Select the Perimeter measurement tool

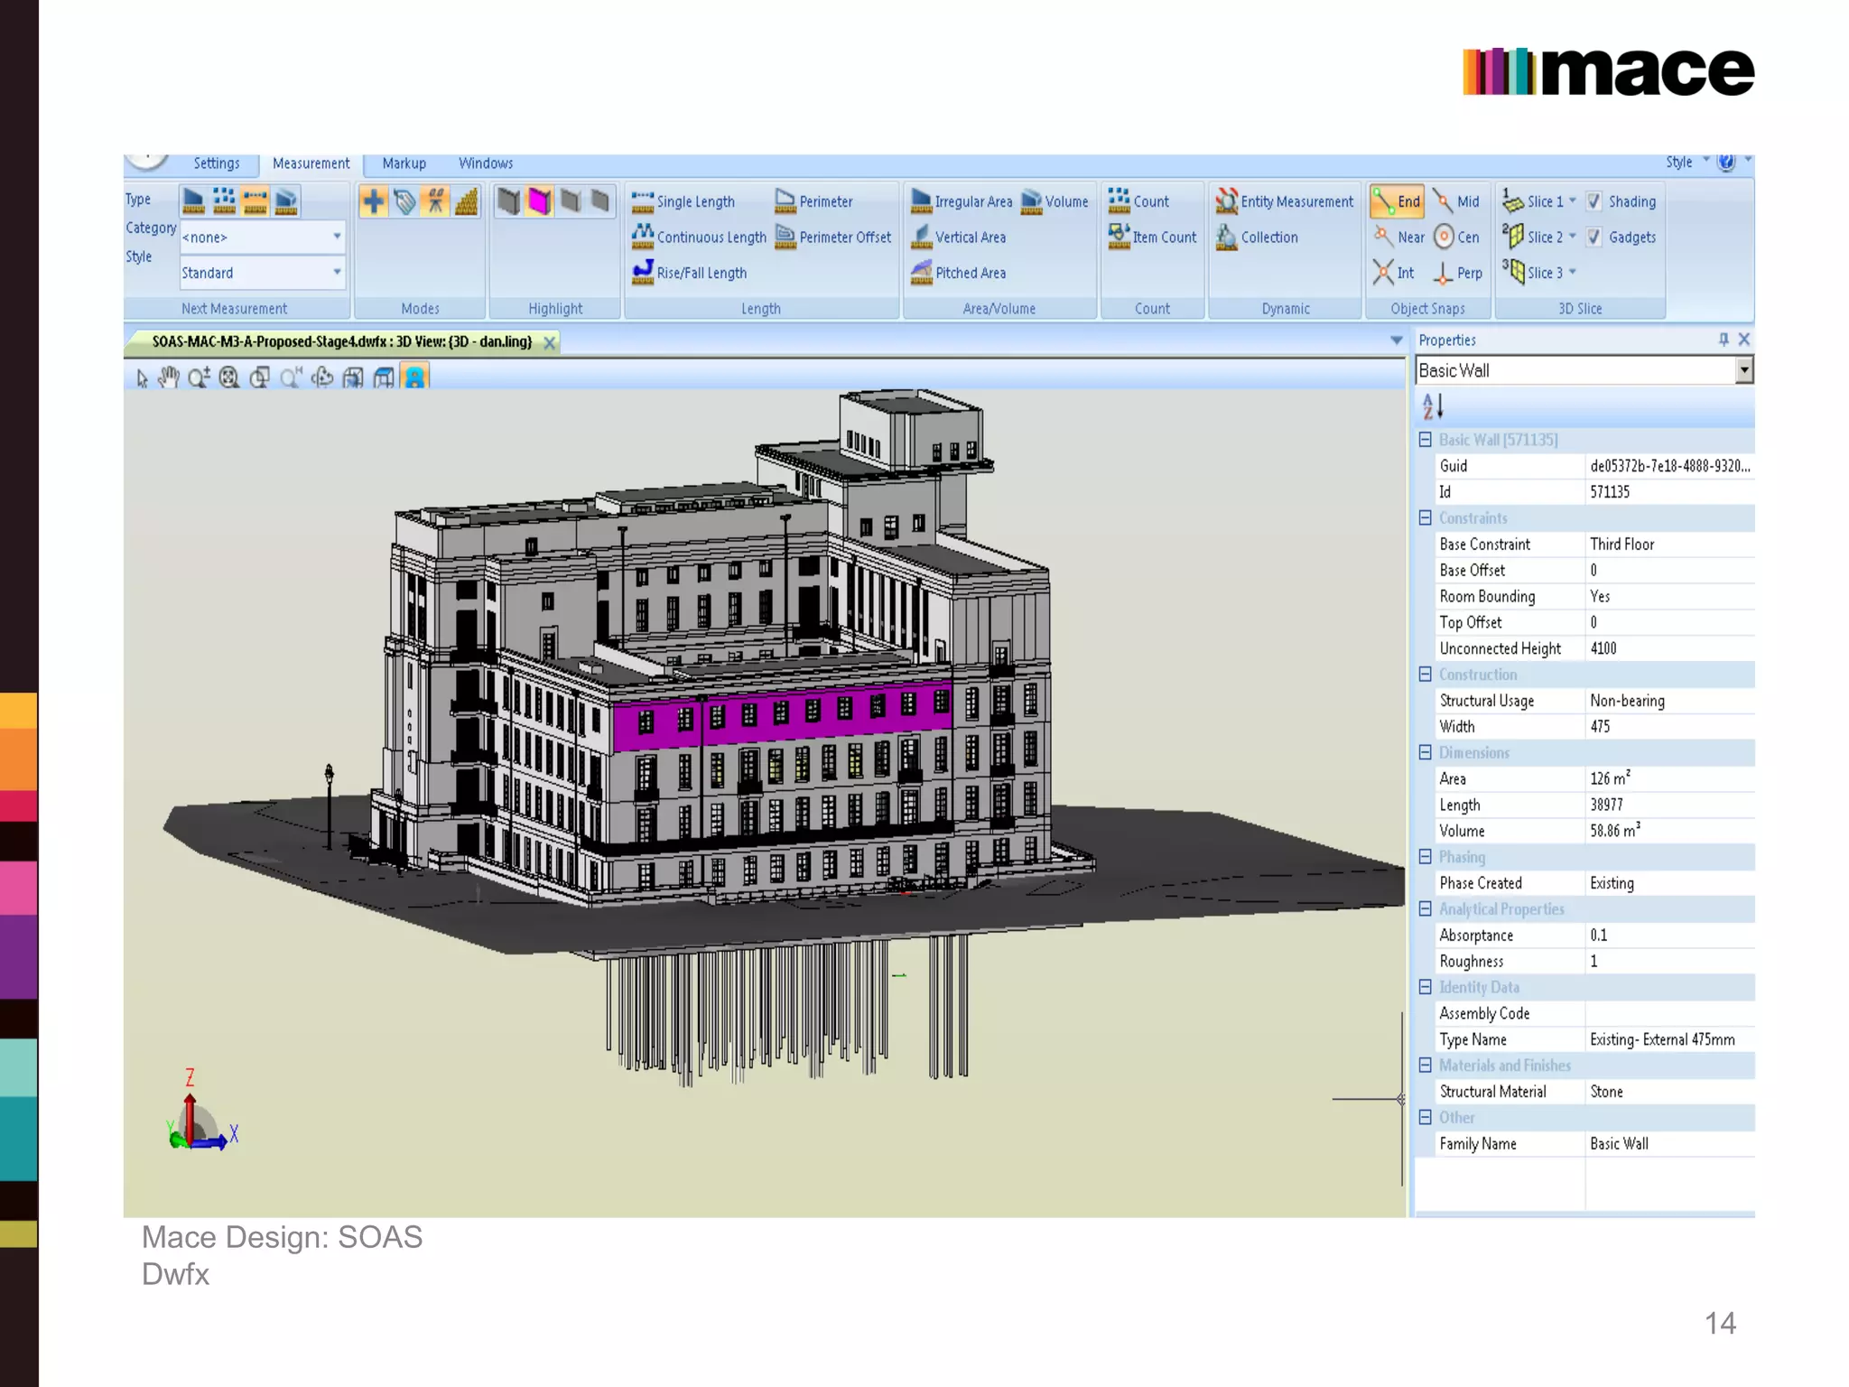coord(813,201)
